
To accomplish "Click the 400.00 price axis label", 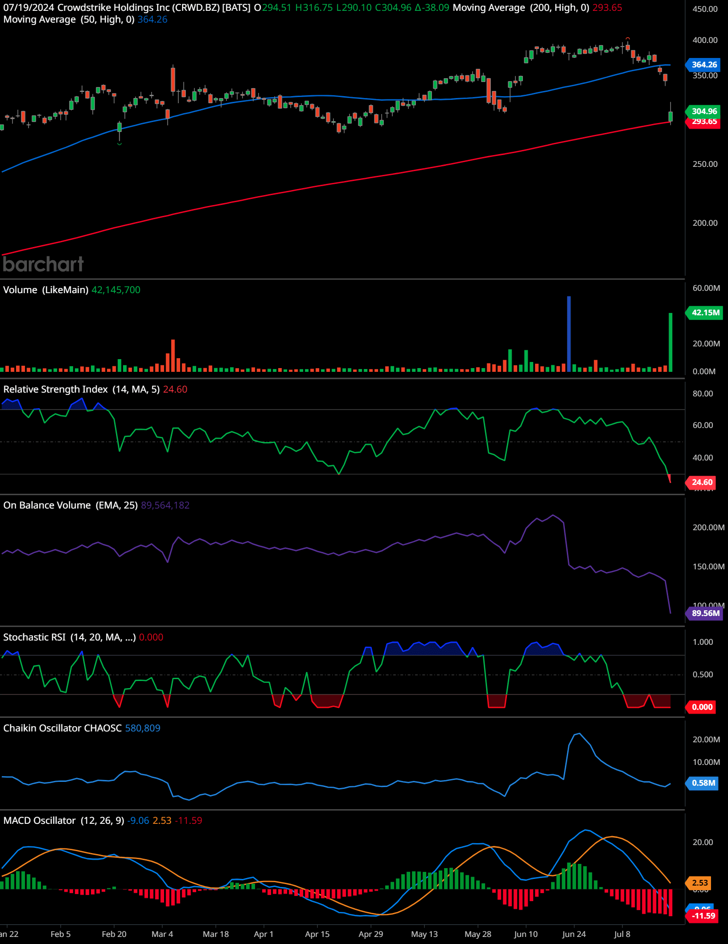I will [705, 40].
